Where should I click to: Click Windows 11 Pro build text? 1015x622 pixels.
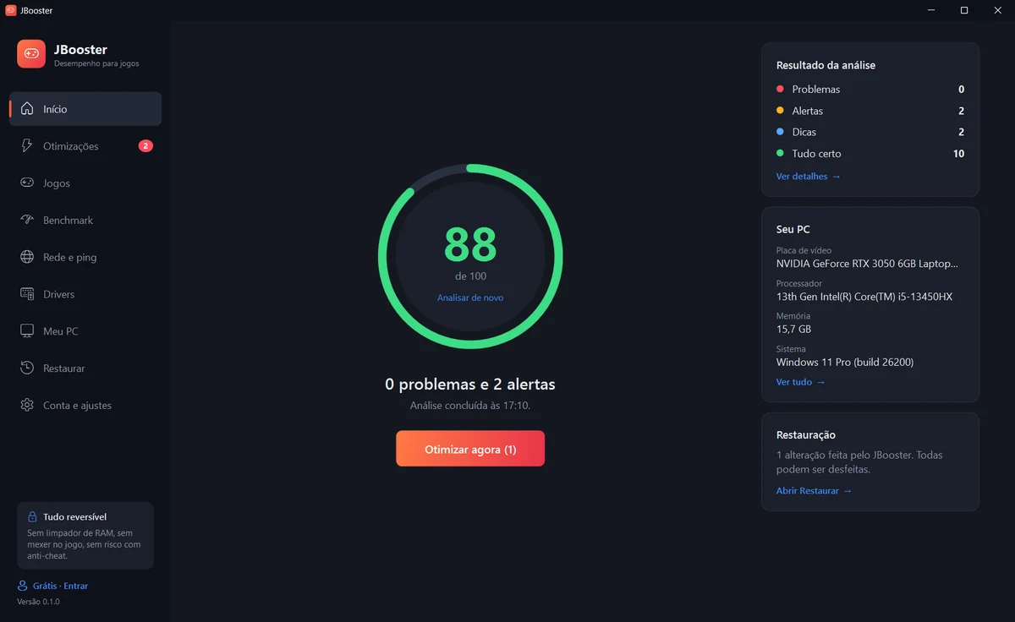pyautogui.click(x=845, y=363)
